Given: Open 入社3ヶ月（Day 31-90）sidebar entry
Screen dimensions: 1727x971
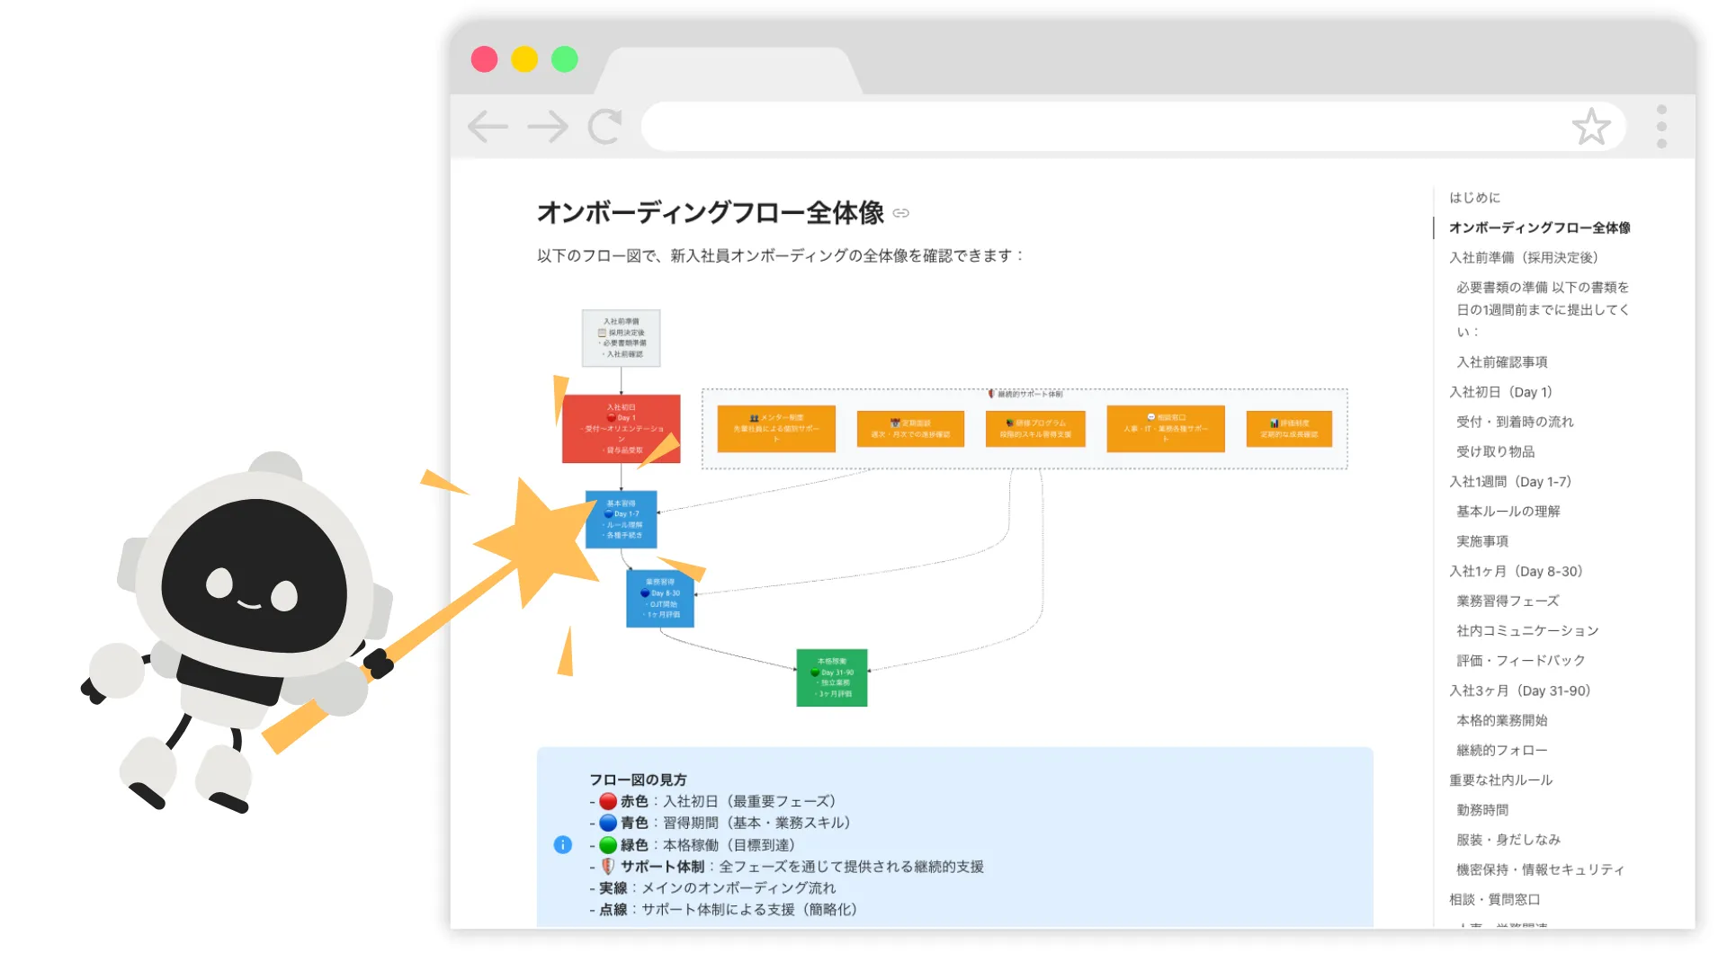Looking at the screenshot, I should click(1519, 690).
